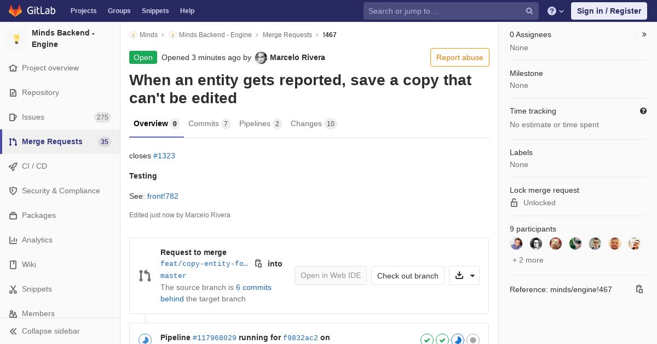Screen dimensions: 657x344
Task: Click 'Edited just now by Marcelo Rivera' text
Action: tap(180, 215)
